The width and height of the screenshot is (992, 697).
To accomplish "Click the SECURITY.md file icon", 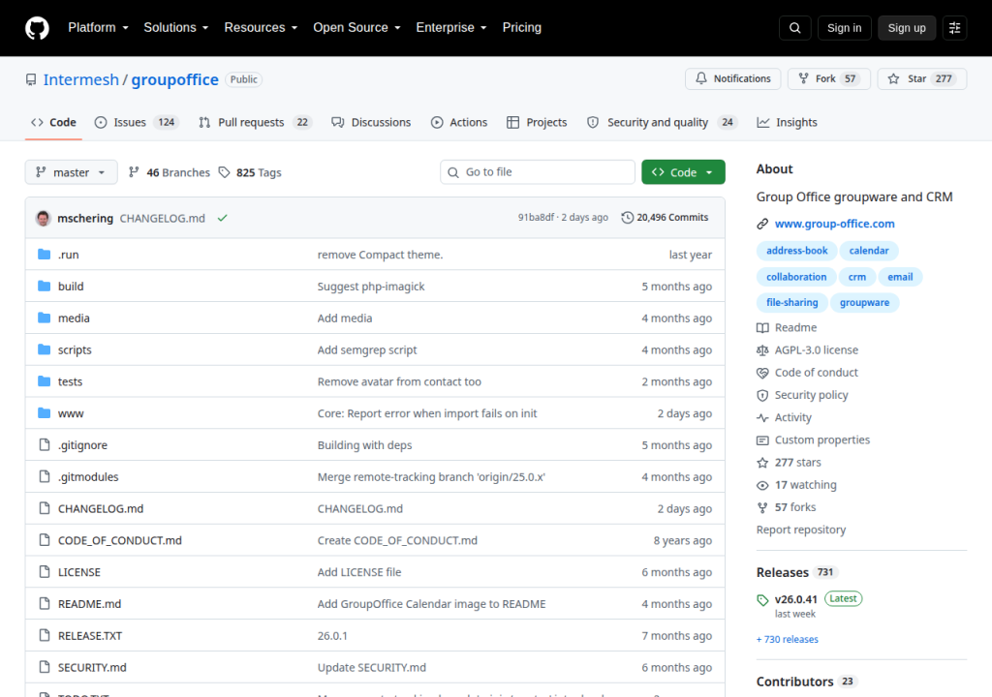I will 45,667.
